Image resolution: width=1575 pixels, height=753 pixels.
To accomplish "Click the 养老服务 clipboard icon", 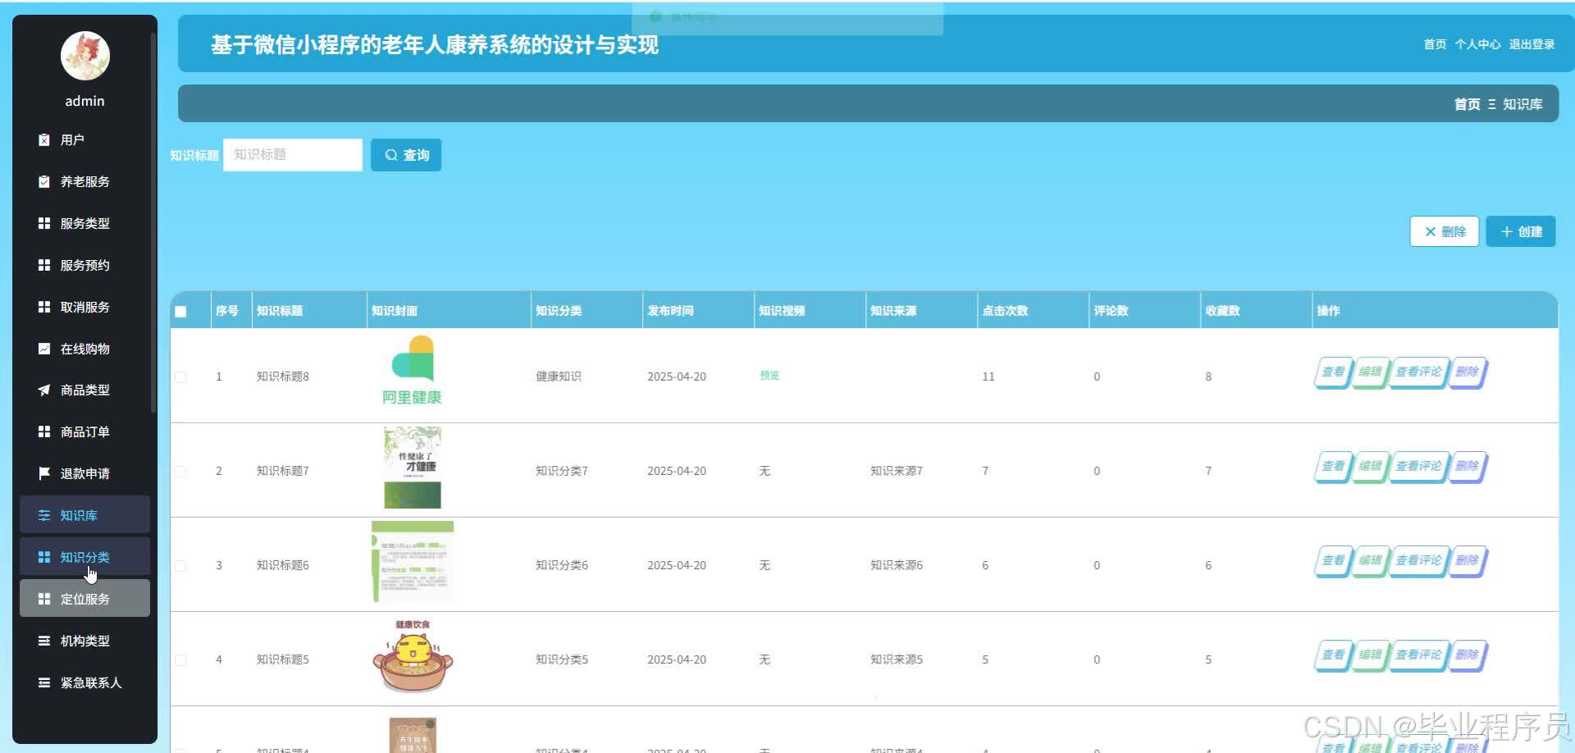I will (x=44, y=182).
